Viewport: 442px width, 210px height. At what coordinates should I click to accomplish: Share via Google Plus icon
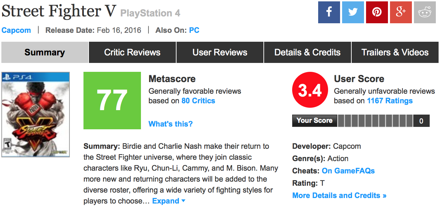401,12
